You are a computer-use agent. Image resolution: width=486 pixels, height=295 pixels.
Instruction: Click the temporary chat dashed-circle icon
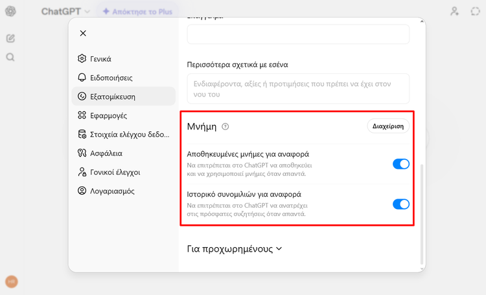coord(474,11)
